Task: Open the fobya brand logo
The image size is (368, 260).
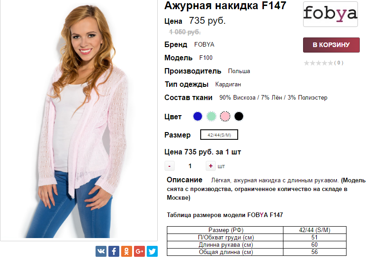Action: click(x=331, y=14)
